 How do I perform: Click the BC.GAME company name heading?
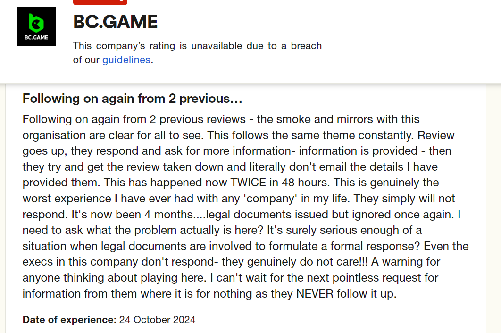click(x=116, y=22)
